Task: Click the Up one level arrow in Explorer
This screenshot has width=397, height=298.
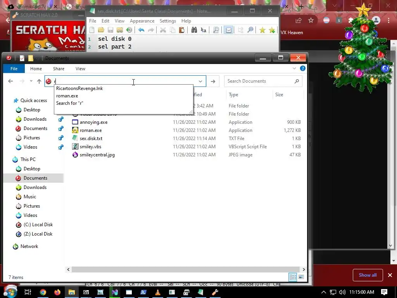Action: click(39, 81)
